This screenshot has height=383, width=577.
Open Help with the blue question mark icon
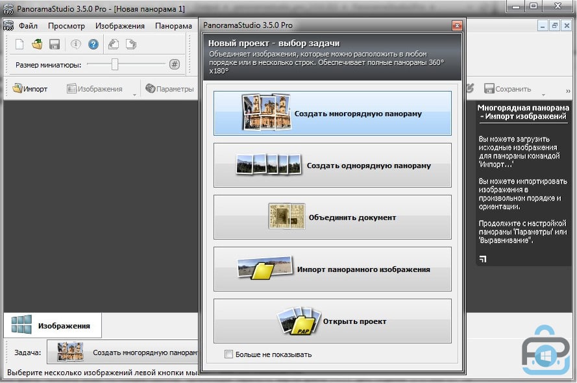point(93,45)
